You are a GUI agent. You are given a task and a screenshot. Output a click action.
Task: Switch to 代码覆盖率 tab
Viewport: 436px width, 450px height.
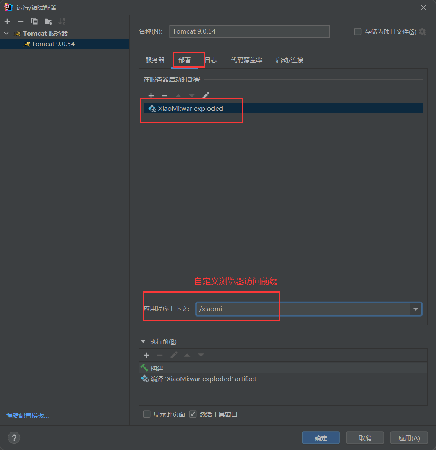pyautogui.click(x=246, y=60)
